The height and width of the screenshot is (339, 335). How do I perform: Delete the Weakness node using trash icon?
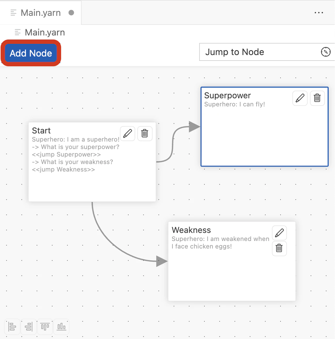tap(279, 248)
